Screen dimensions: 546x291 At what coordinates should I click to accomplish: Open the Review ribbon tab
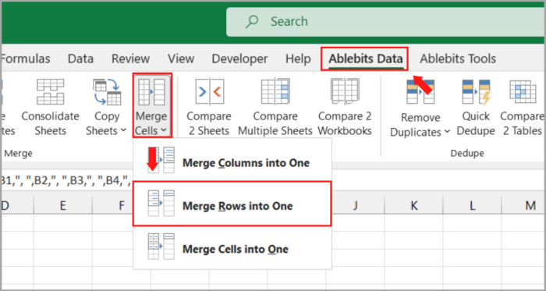coord(130,59)
